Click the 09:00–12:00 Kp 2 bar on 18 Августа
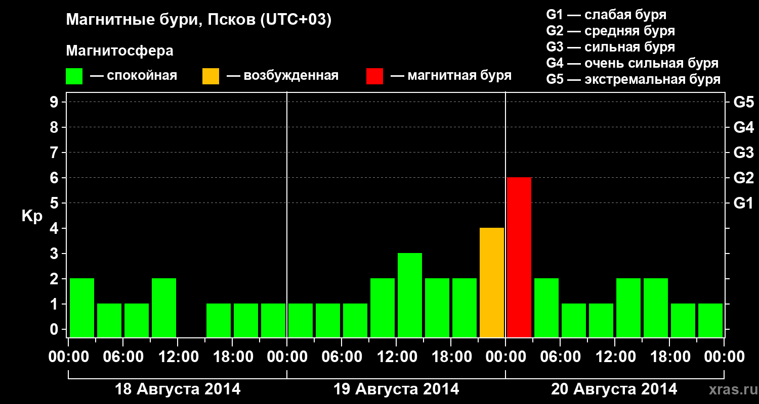The width and height of the screenshot is (759, 404). 164,308
